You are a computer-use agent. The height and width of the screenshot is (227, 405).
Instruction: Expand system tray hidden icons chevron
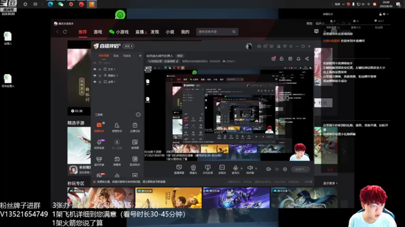(343, 4)
